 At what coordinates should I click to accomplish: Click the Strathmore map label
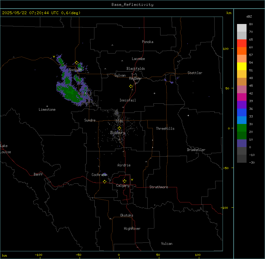[159, 187]
